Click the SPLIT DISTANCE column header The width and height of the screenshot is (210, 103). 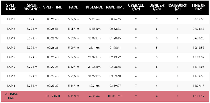32,7
